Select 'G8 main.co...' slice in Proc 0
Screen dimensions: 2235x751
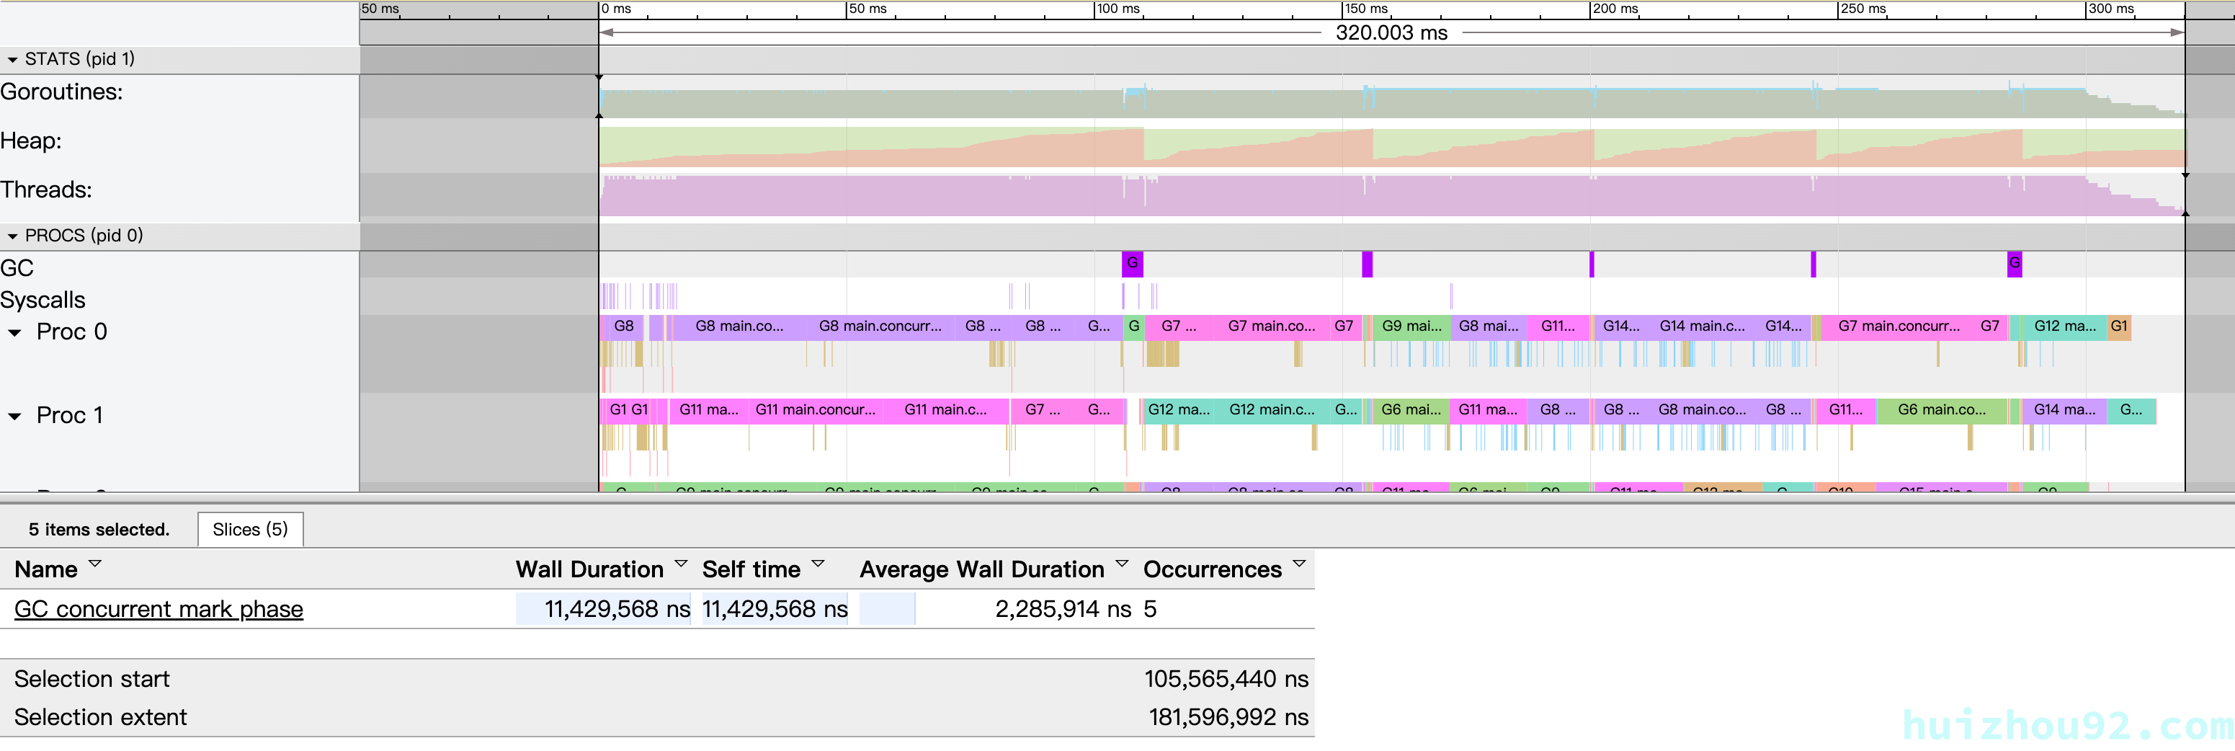(739, 327)
